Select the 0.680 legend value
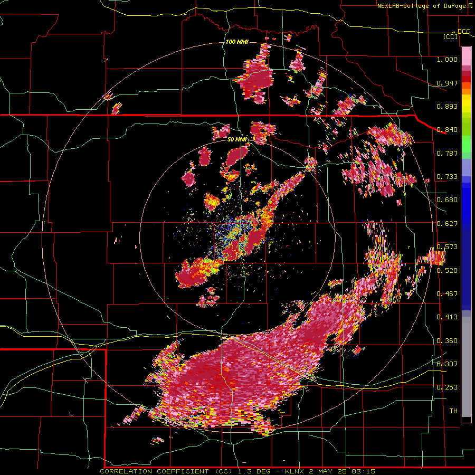The image size is (475, 475). (x=447, y=200)
